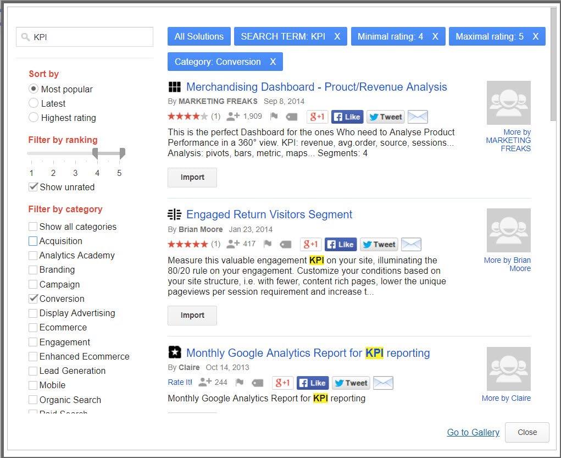Select the Highest rating sort option

(x=34, y=118)
